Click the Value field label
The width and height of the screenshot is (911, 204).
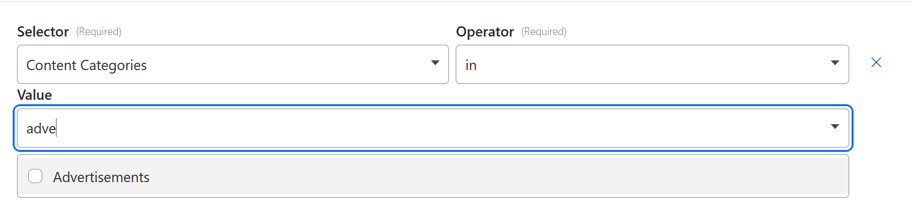[x=35, y=95]
